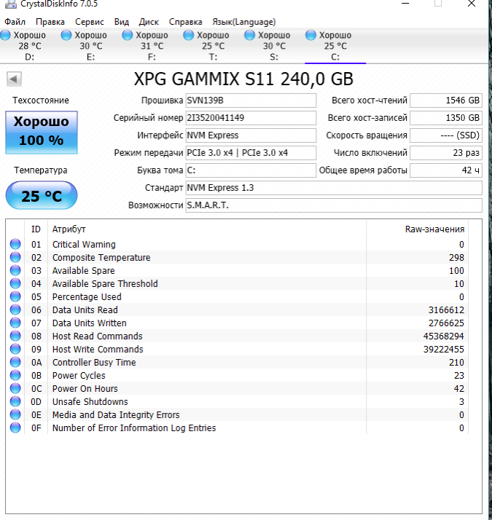Select disk S: in the drive bar
Viewport: 492px width, 520px height.
(x=268, y=46)
